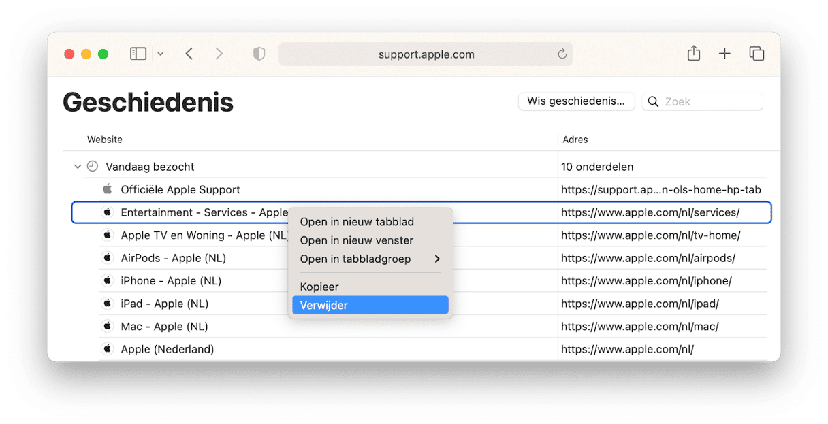Open the sidebar options dropdown arrow

tap(161, 54)
